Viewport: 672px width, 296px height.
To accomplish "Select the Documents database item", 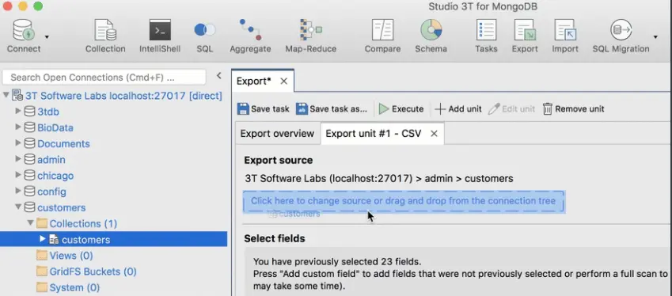I will click(63, 144).
